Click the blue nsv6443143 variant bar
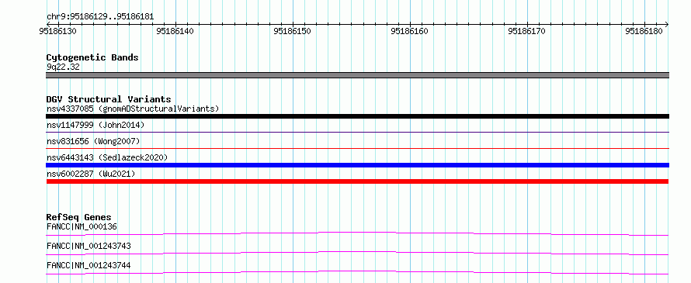691x283 pixels. (x=357, y=165)
